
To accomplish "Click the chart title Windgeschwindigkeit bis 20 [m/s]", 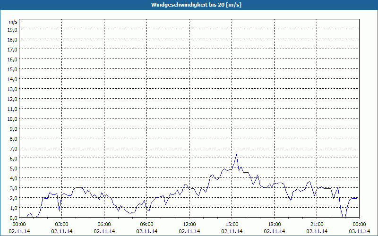I will click(189, 5).
